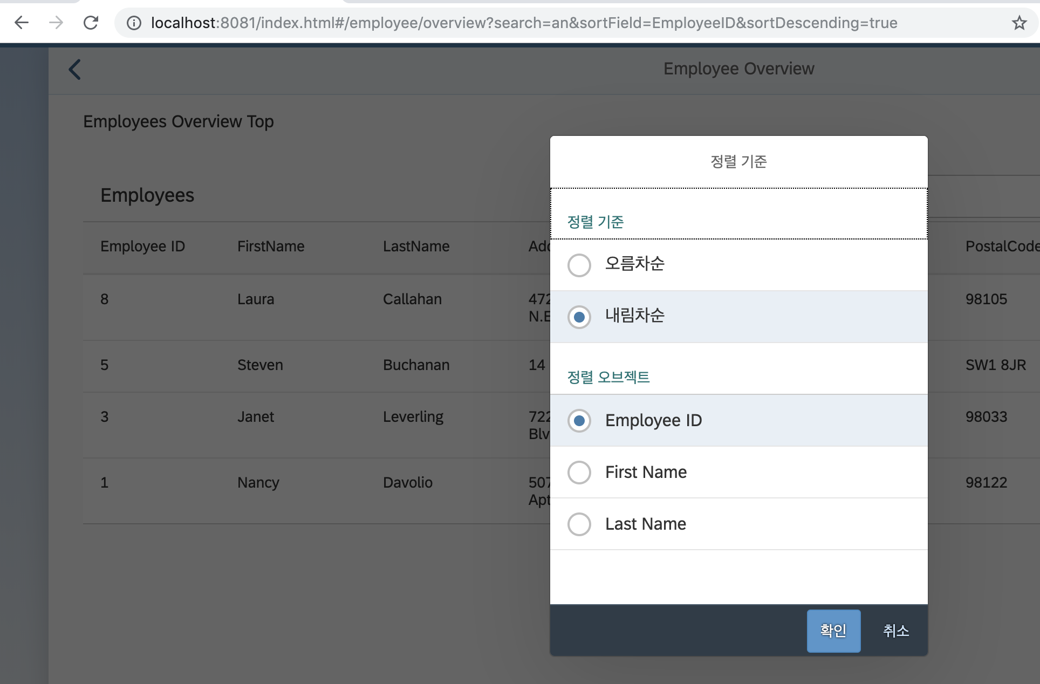Click the FirstName column header
Screen dimensions: 1040x684
point(271,247)
